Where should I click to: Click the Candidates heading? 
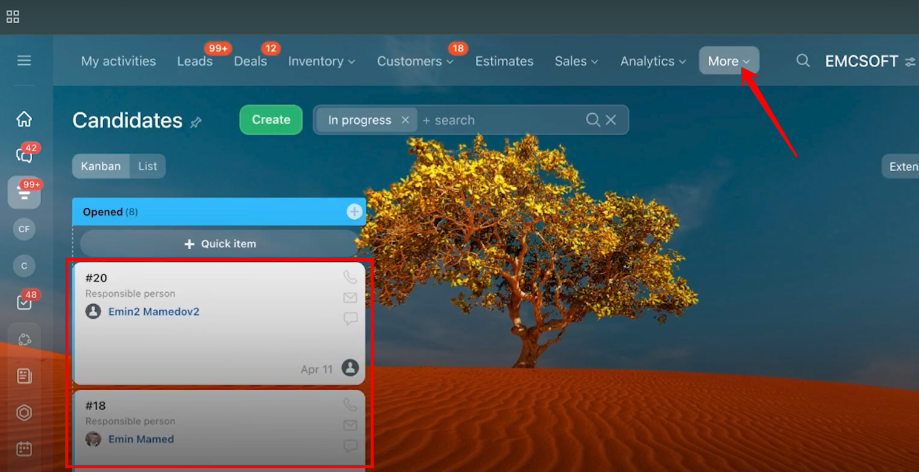(127, 121)
